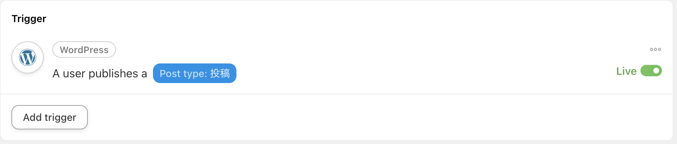The width and height of the screenshot is (677, 144).
Task: Select the word 'publishes' in the trigger text
Action: tap(113, 73)
